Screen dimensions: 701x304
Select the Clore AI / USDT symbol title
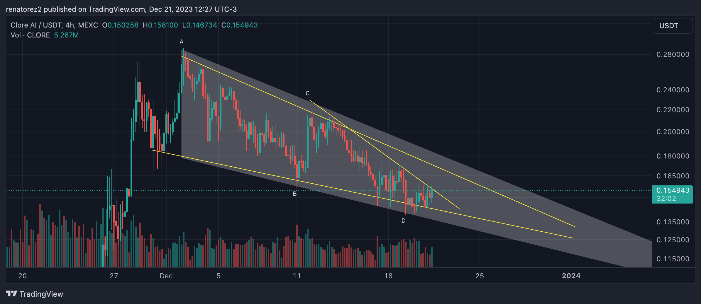(x=54, y=25)
